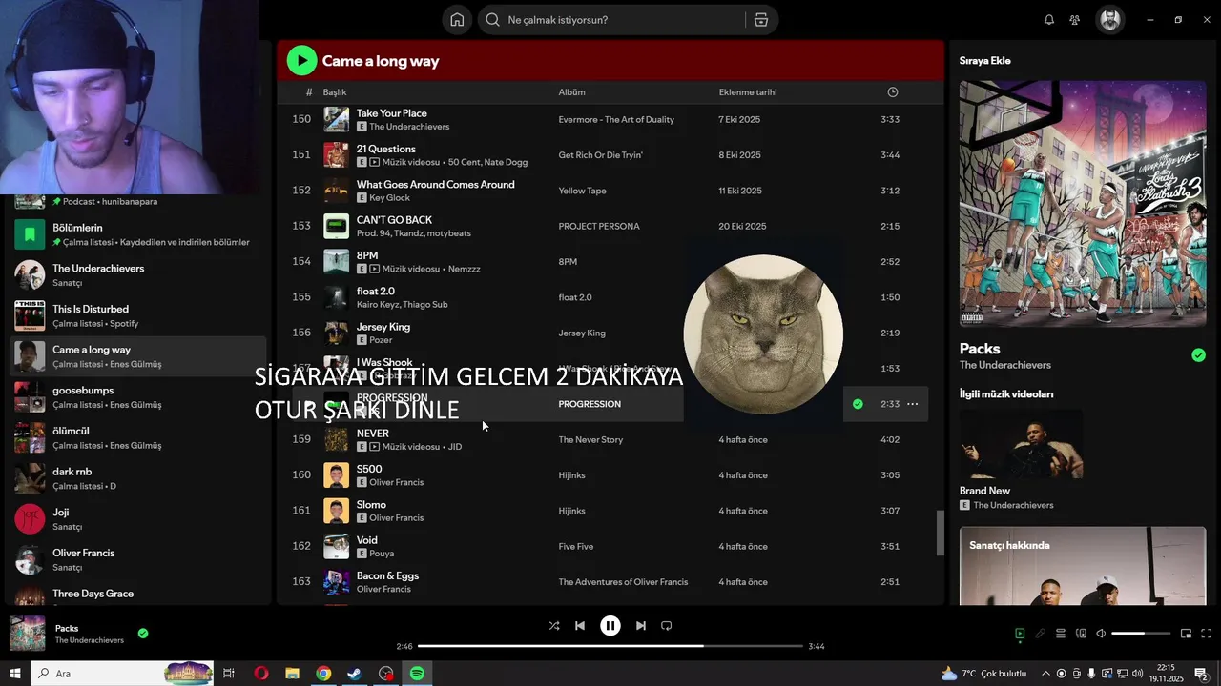This screenshot has height=686, width=1221.
Task: Sort by Eklenme tarihi column header
Action: (748, 92)
